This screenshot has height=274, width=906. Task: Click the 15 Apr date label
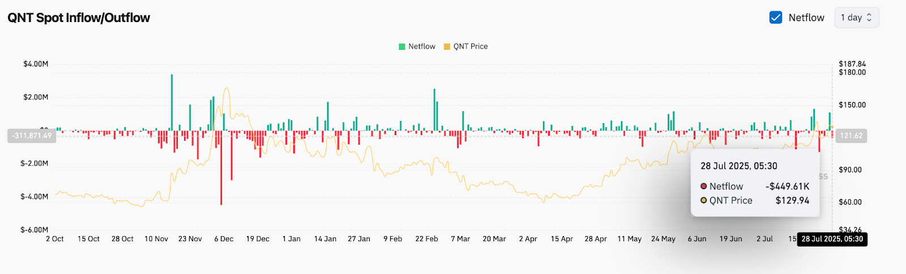[x=562, y=239]
